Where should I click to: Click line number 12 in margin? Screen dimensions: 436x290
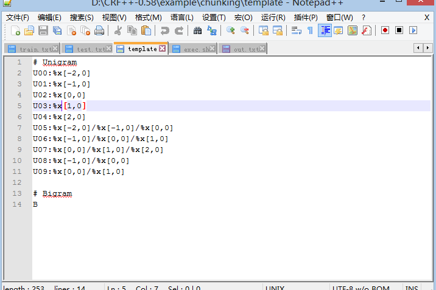coord(17,182)
